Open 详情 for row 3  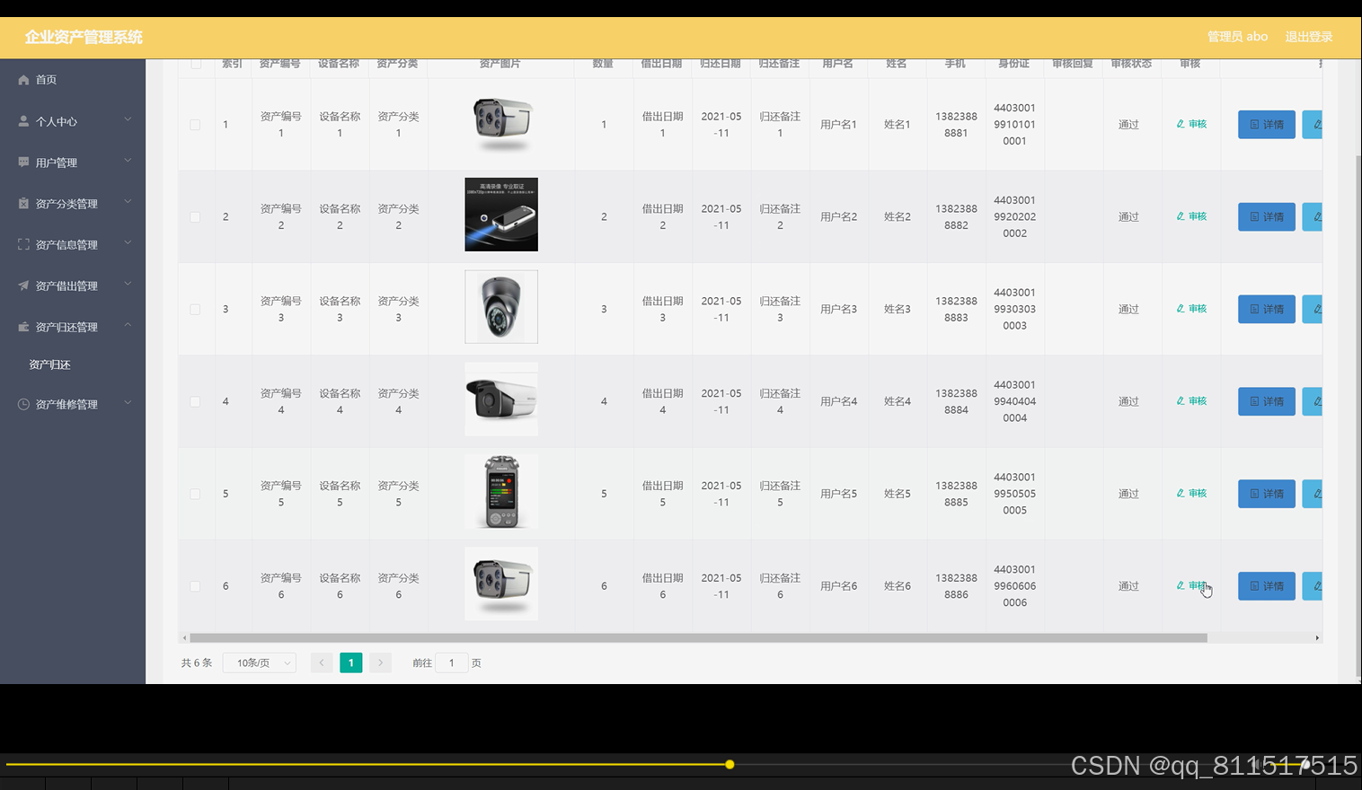pyautogui.click(x=1267, y=309)
